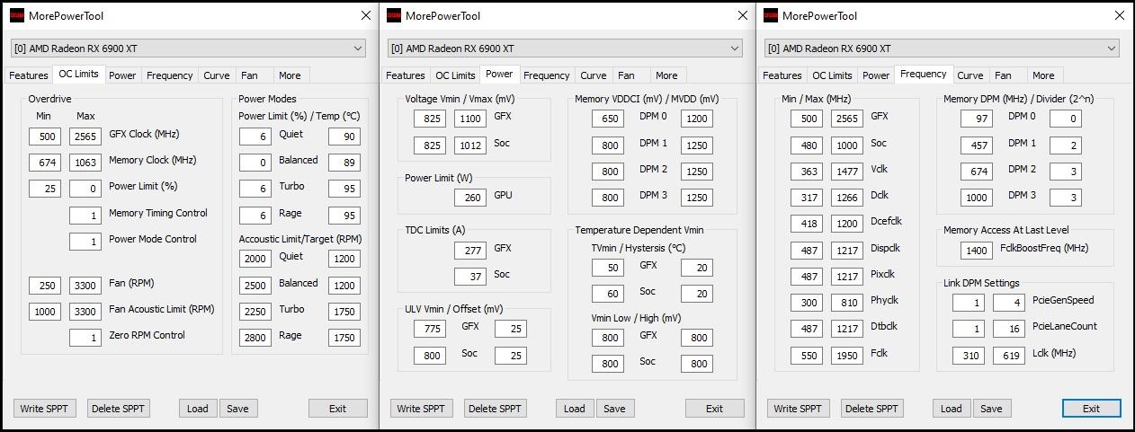
Task: Click Delete SPPT in middle window
Action: 496,409
